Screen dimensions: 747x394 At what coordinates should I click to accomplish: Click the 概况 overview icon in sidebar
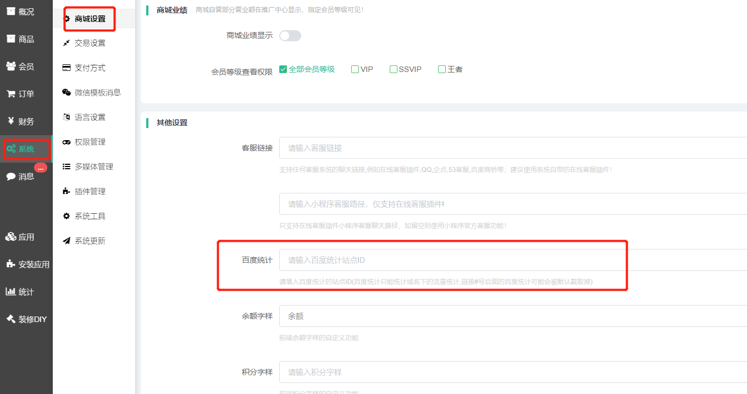click(10, 12)
